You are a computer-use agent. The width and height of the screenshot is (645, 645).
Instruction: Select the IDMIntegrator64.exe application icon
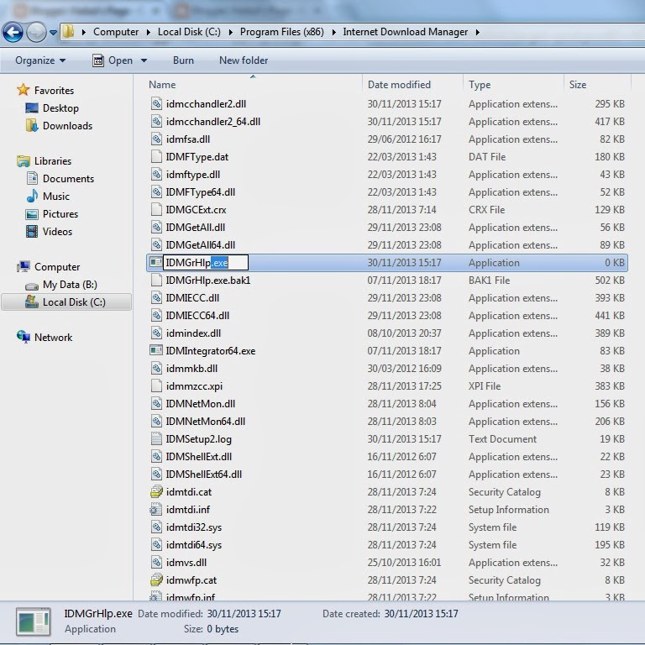155,350
